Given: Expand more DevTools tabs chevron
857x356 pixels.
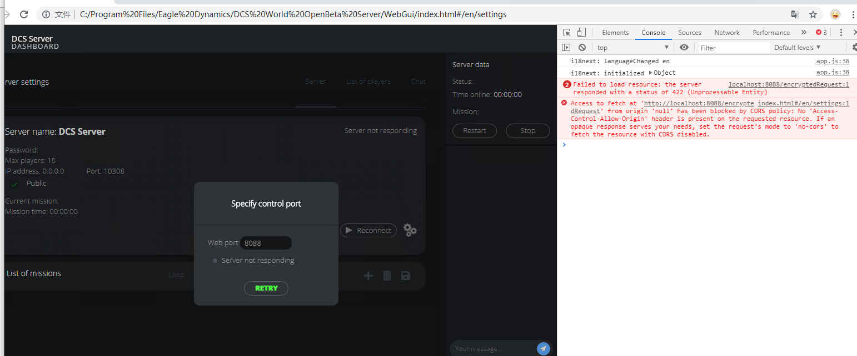Looking at the screenshot, I should 804,33.
